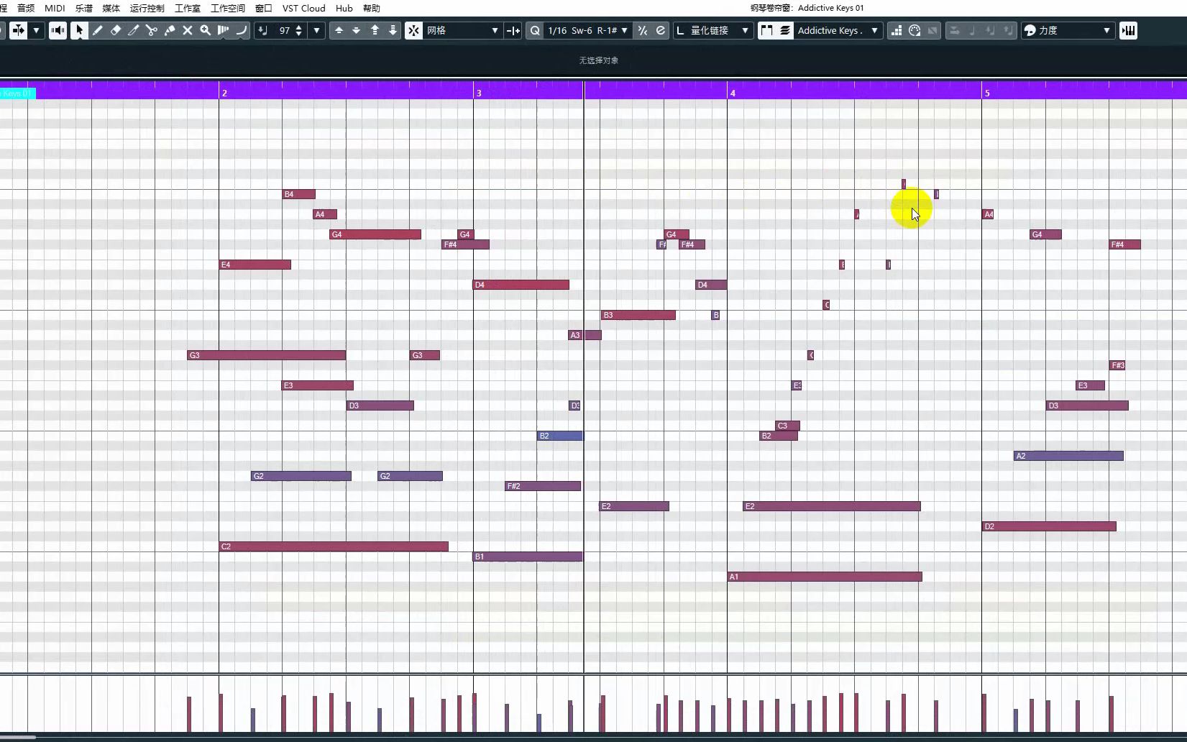Open the 工作室 menu
1187x742 pixels.
(x=188, y=8)
